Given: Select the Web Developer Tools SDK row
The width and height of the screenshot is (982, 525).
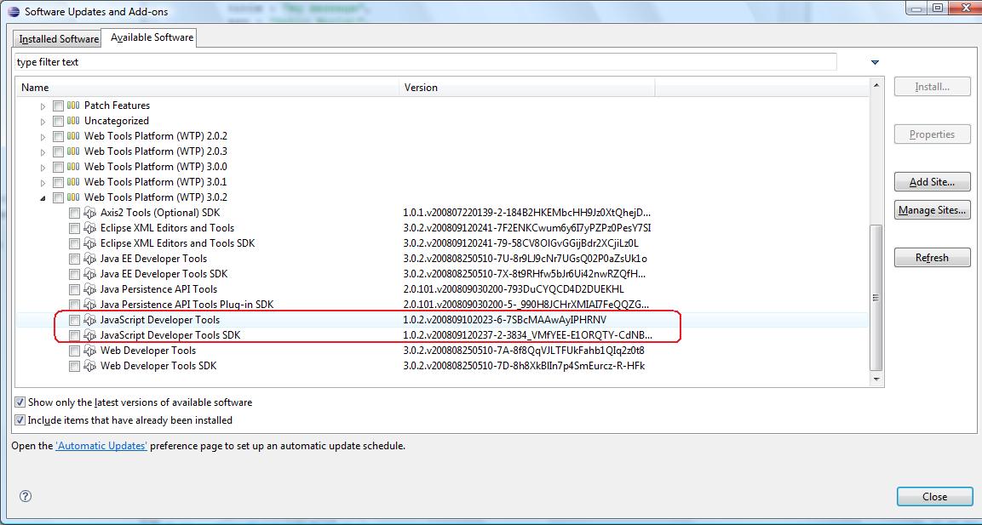Looking at the screenshot, I should (442, 366).
